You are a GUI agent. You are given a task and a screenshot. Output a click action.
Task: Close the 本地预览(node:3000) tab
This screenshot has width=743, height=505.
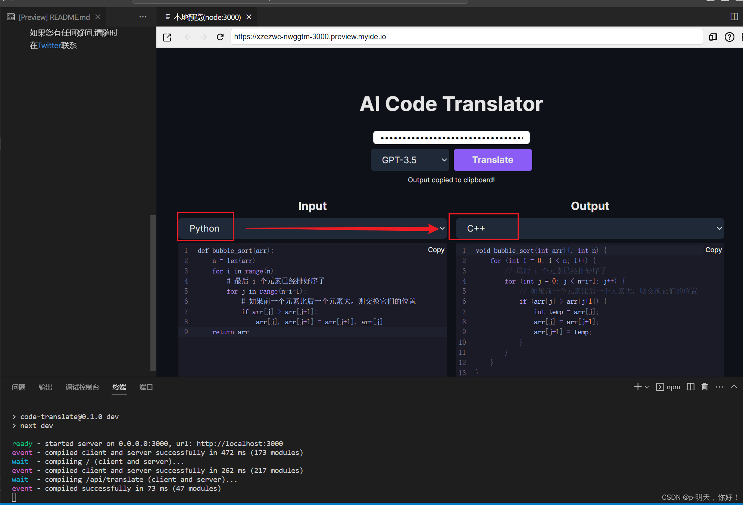(x=249, y=17)
